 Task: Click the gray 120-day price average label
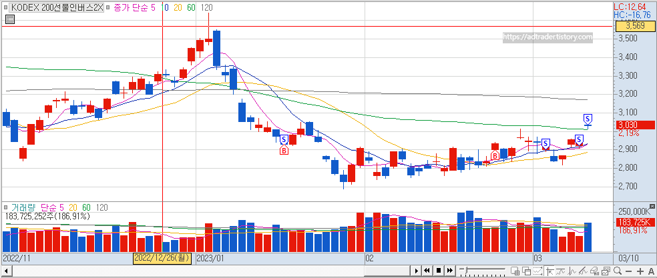point(206,7)
